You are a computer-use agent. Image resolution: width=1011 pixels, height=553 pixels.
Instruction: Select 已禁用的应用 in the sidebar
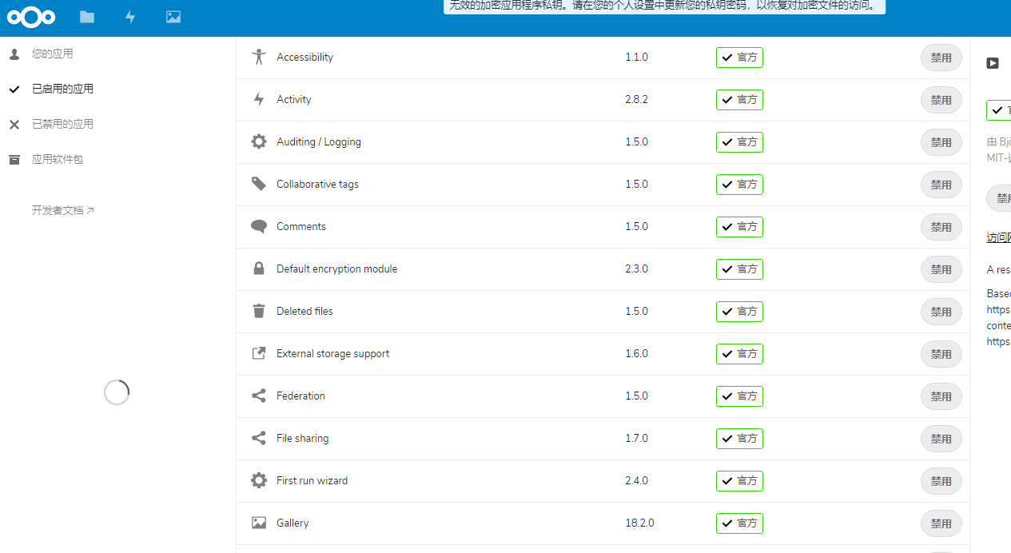[62, 124]
